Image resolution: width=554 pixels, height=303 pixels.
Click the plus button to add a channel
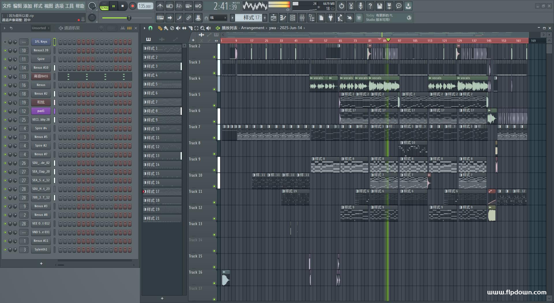[41, 263]
